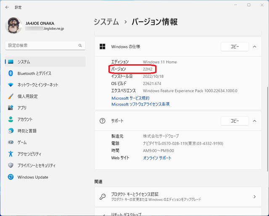Click the 22H2 version value
Screen dimensions: 269x216
coord(148,69)
